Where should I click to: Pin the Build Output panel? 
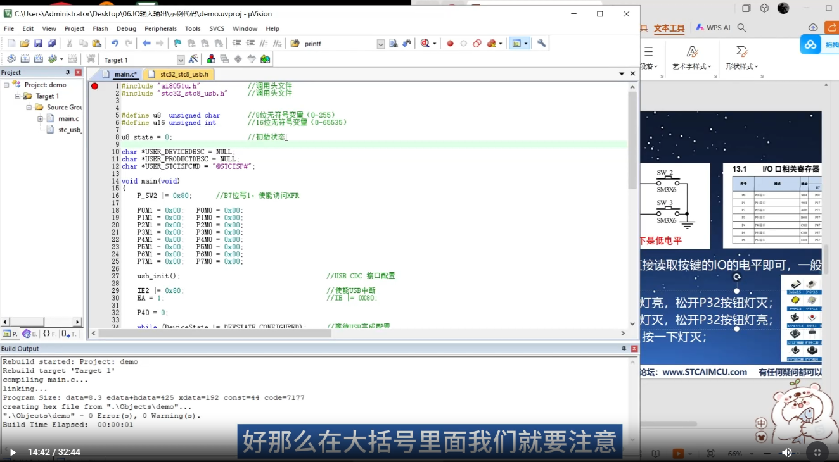click(624, 349)
